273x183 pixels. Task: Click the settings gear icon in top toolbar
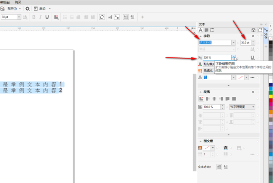(x=28, y=9)
